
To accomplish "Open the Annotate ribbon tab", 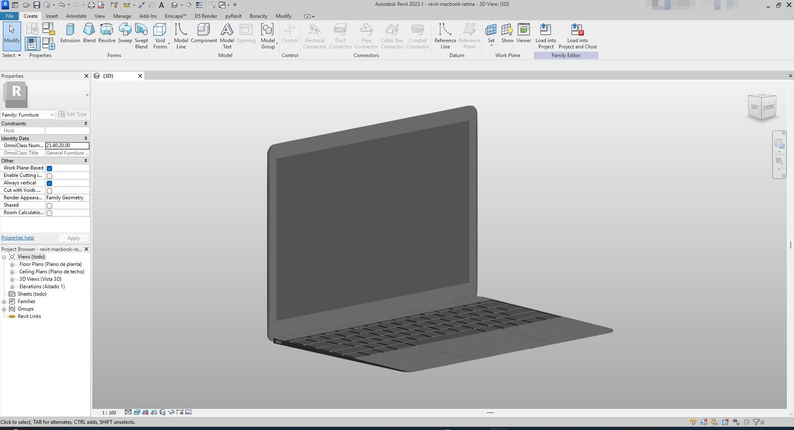I will click(x=77, y=16).
